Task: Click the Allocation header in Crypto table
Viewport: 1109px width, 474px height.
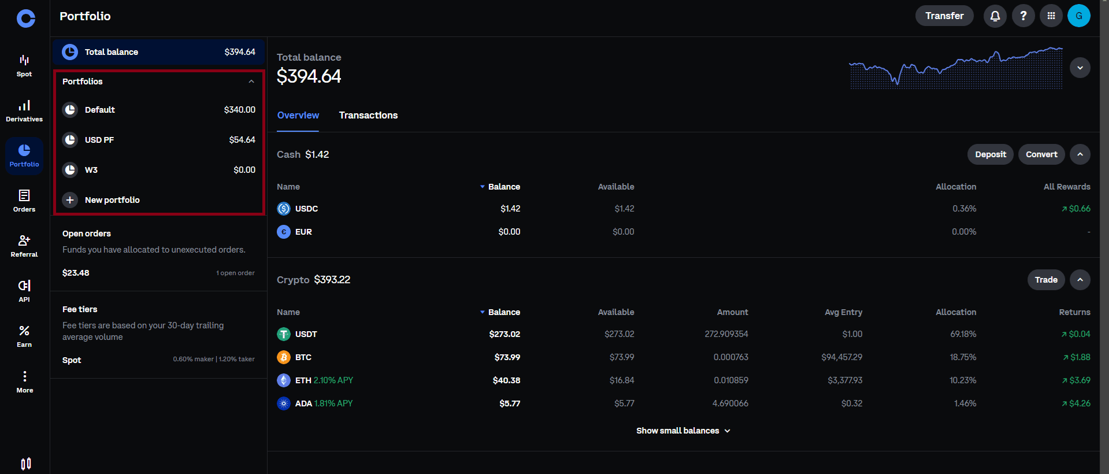Action: pos(956,312)
